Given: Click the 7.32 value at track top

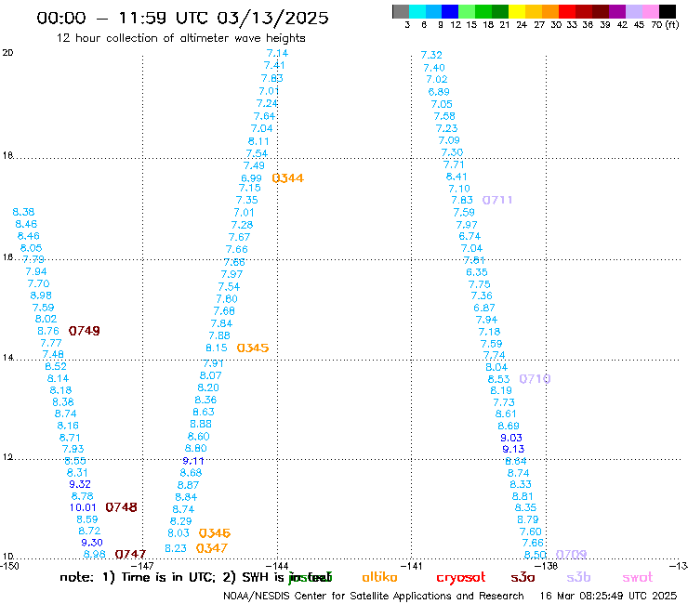Looking at the screenshot, I should pyautogui.click(x=431, y=55).
